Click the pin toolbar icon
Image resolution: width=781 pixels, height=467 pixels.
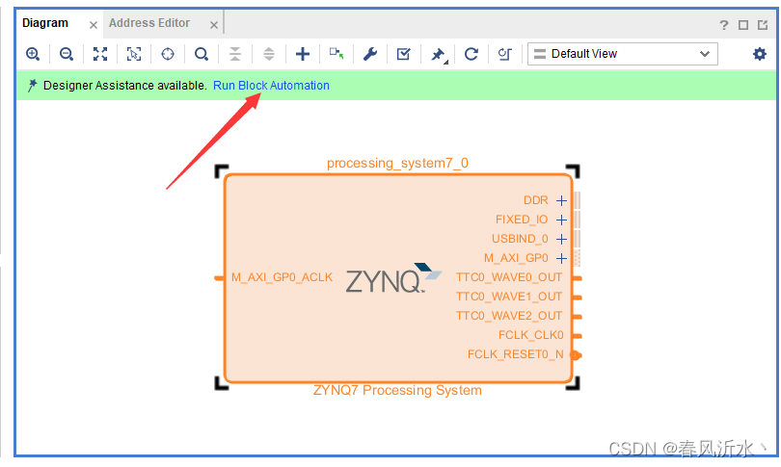click(439, 54)
